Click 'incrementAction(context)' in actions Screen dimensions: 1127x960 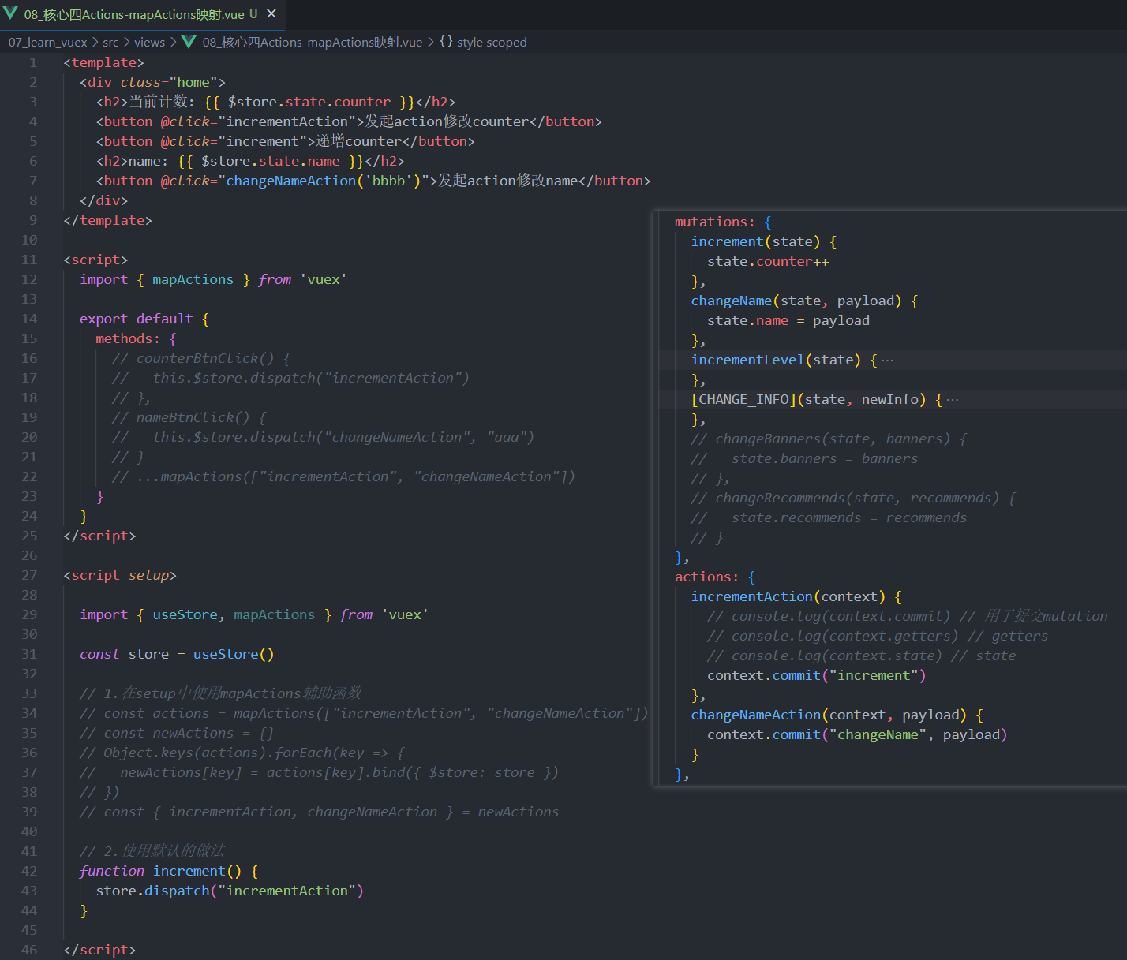[788, 596]
